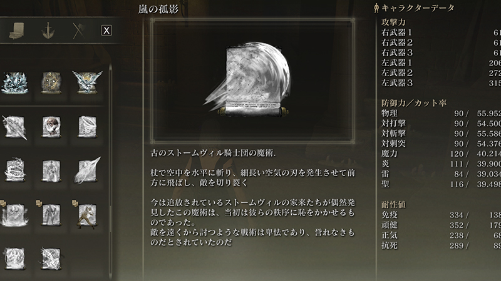Switch to the sword and wreath tab
501x281 pixels.
[48, 31]
